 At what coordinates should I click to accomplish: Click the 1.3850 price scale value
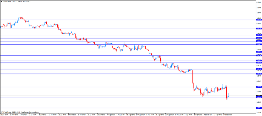tap(259, 2)
